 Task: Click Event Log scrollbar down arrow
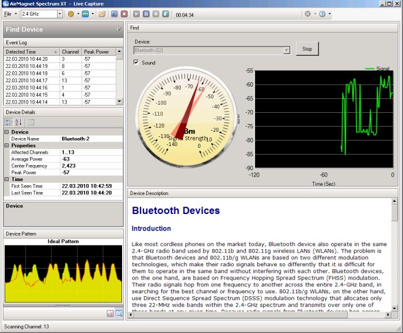point(119,101)
